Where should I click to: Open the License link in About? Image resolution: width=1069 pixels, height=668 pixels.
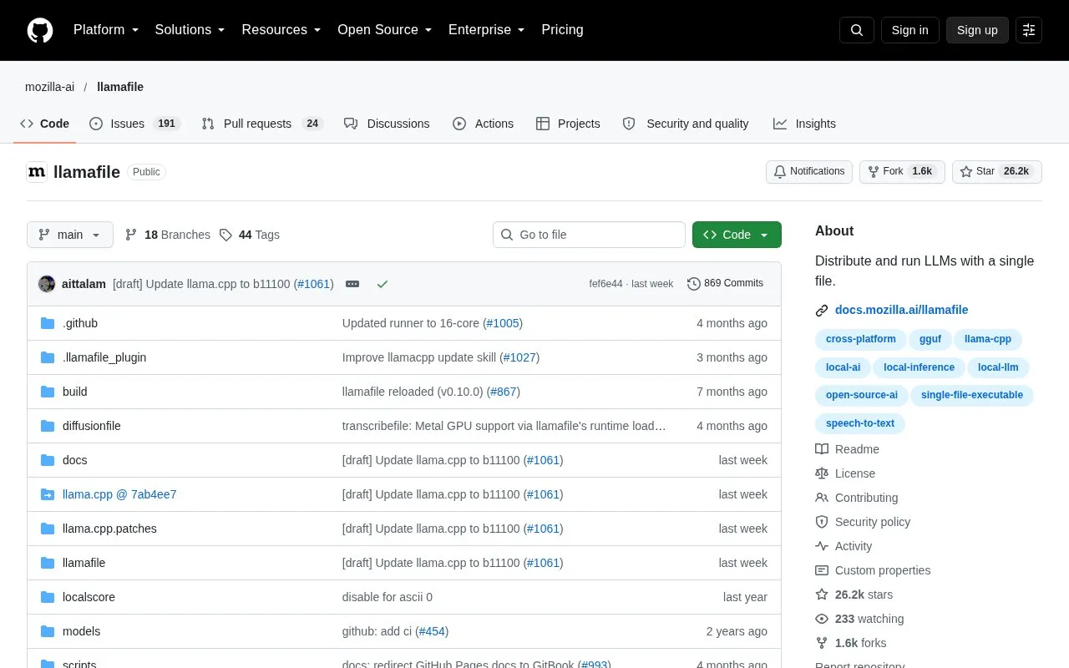point(845,473)
